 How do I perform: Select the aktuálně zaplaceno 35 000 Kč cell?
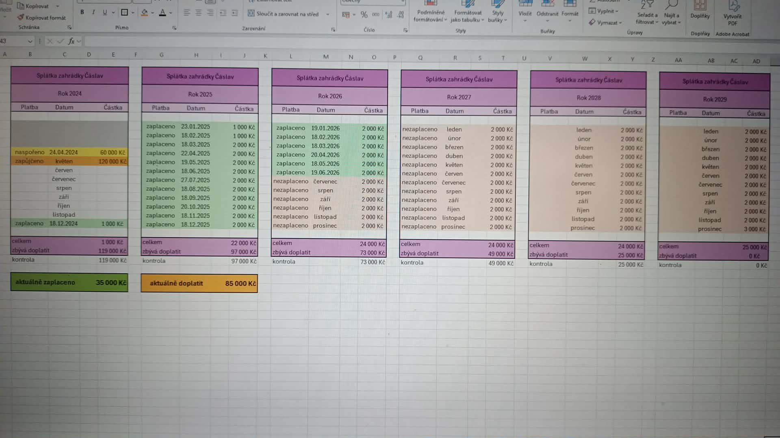pyautogui.click(x=69, y=282)
